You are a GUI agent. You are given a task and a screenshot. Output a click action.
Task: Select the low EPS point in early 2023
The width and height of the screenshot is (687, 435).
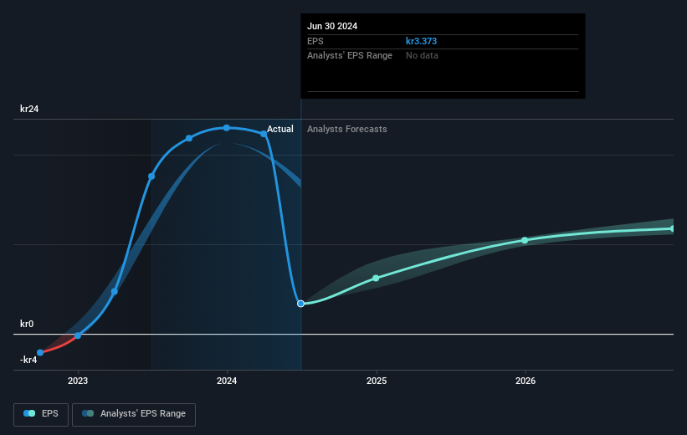(115, 292)
